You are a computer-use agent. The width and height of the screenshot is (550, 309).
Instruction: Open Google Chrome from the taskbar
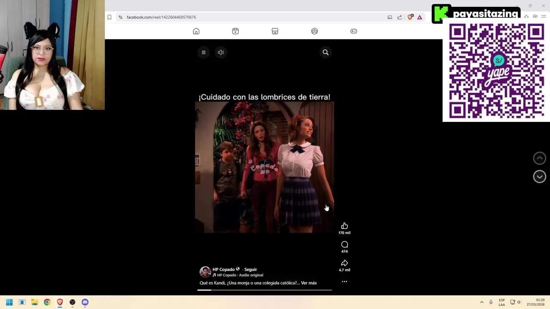point(47,302)
